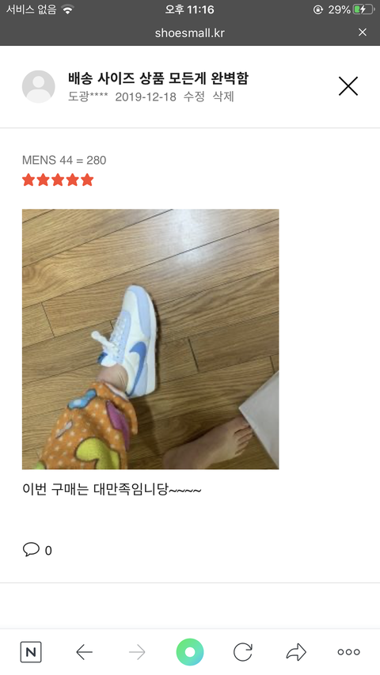Tap the forward arrow in bottom bar

(x=137, y=652)
